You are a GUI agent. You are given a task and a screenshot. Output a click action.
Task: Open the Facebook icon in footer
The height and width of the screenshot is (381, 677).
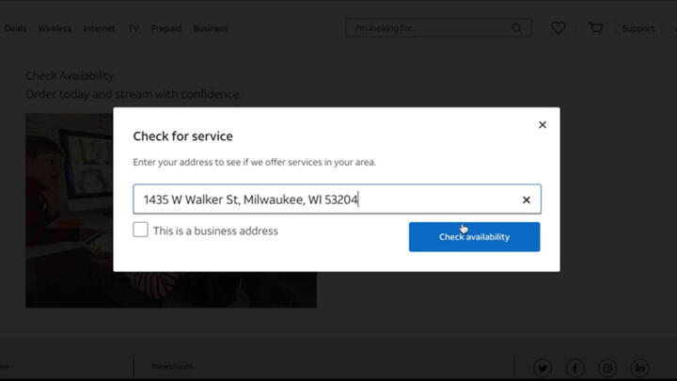575,368
